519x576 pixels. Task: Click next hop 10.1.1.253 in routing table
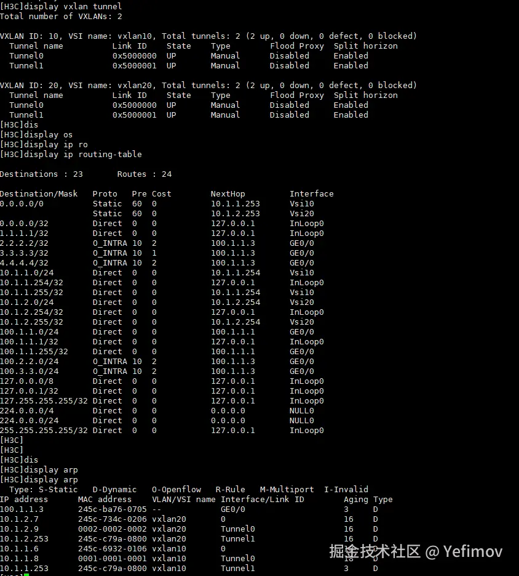[x=235, y=203]
